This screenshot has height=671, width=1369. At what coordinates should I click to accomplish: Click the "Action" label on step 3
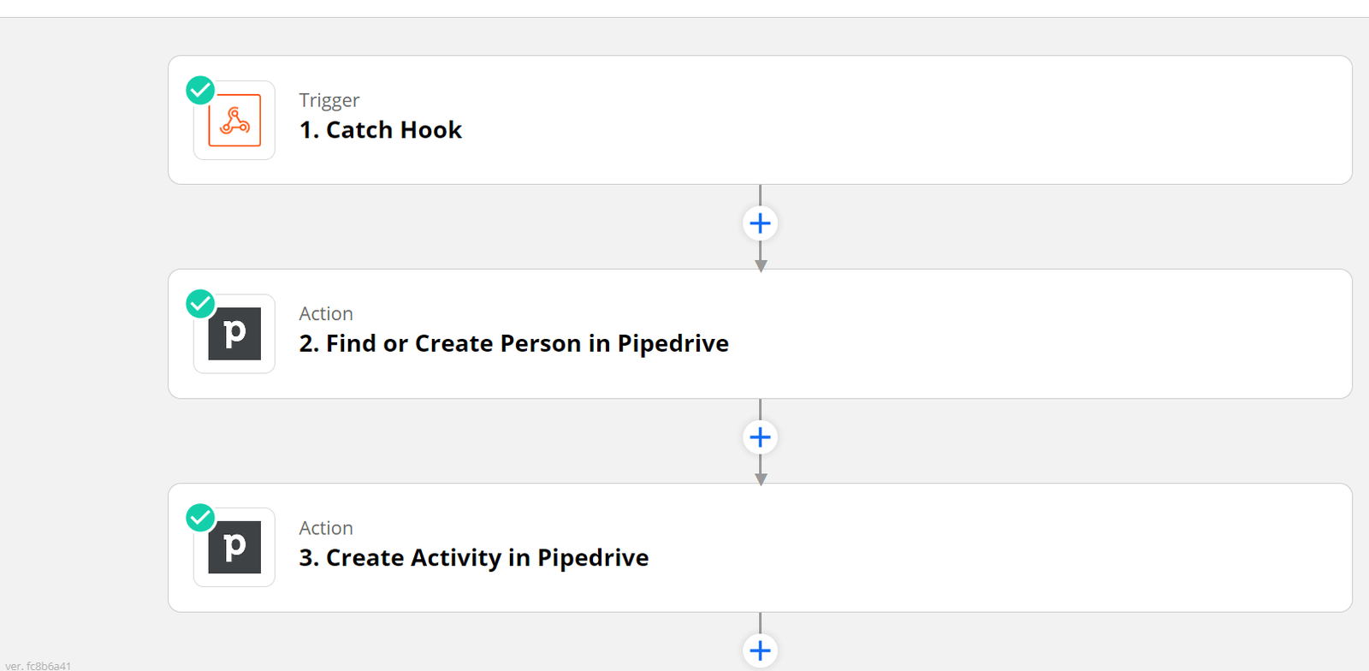[326, 528]
